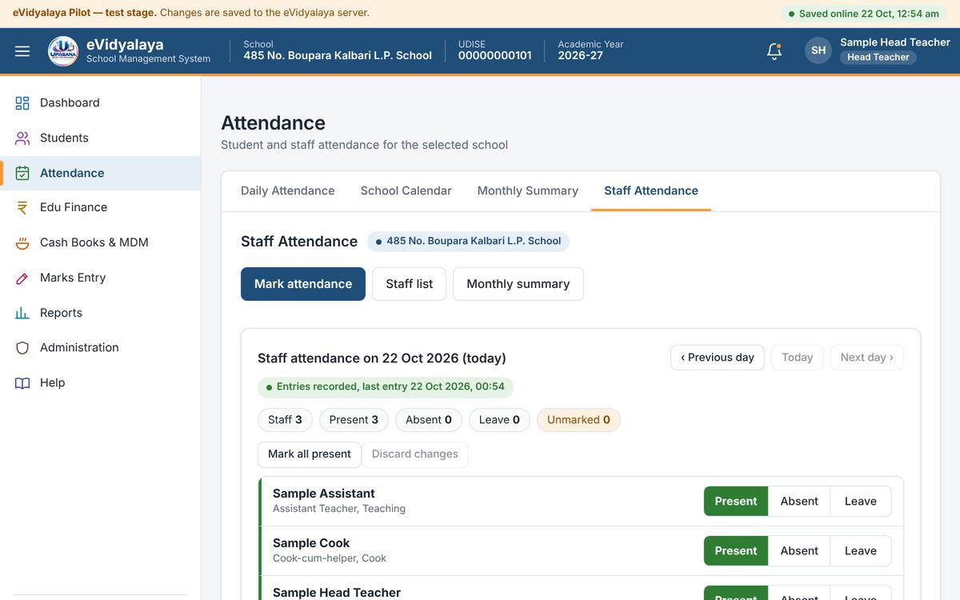Click the Leave 0 count chip

tap(499, 420)
